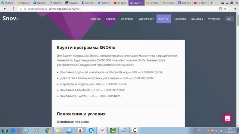Open the media player taskbar icon
Image resolution: width=239 pixels, height=134 pixels.
click(37, 131)
